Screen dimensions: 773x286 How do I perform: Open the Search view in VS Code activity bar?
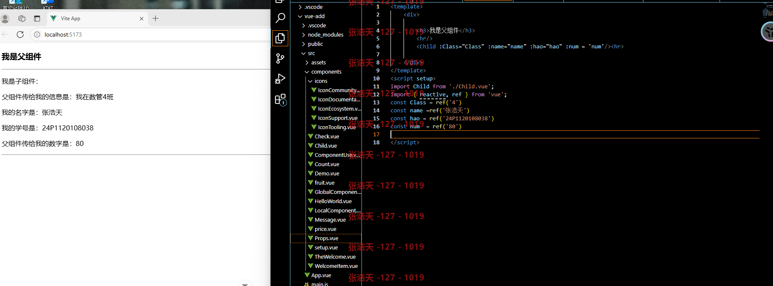(280, 18)
